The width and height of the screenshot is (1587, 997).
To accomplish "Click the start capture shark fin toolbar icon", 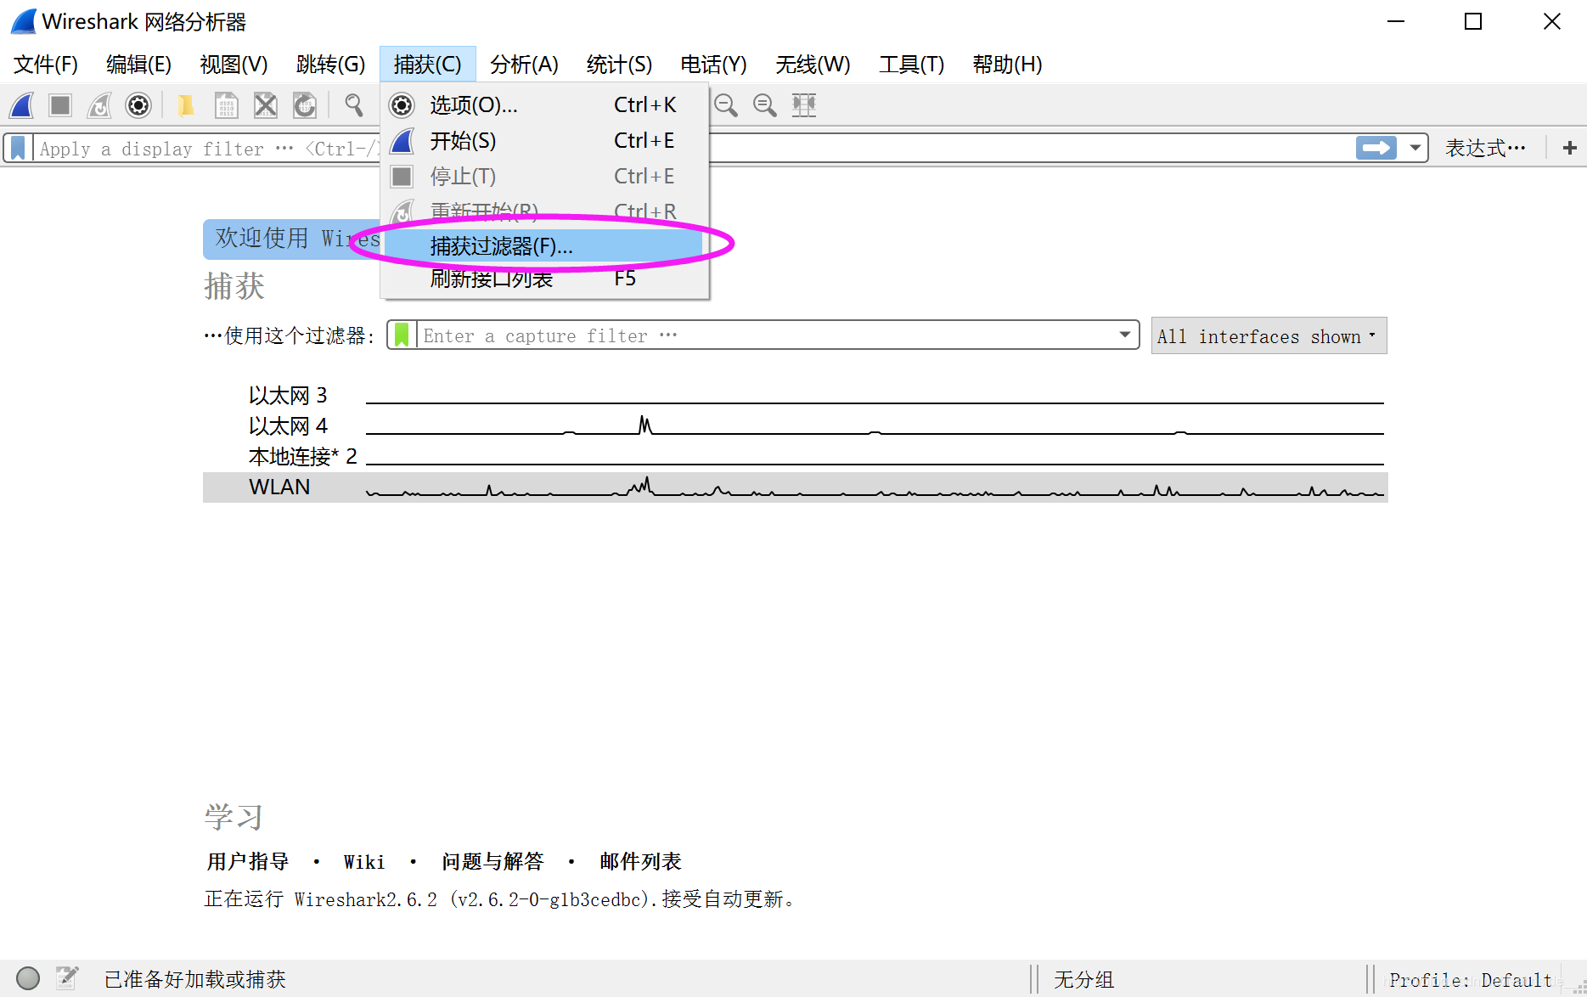I will 21,105.
